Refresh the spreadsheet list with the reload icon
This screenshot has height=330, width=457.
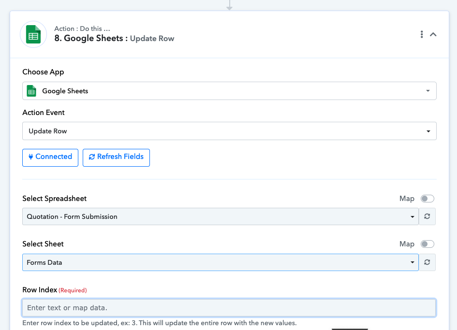click(x=427, y=216)
